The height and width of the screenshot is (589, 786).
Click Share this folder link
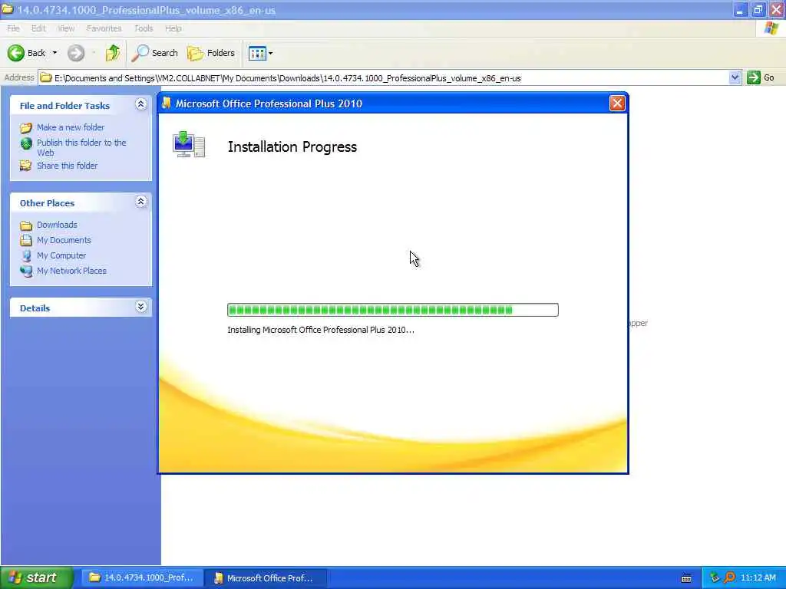68,166
